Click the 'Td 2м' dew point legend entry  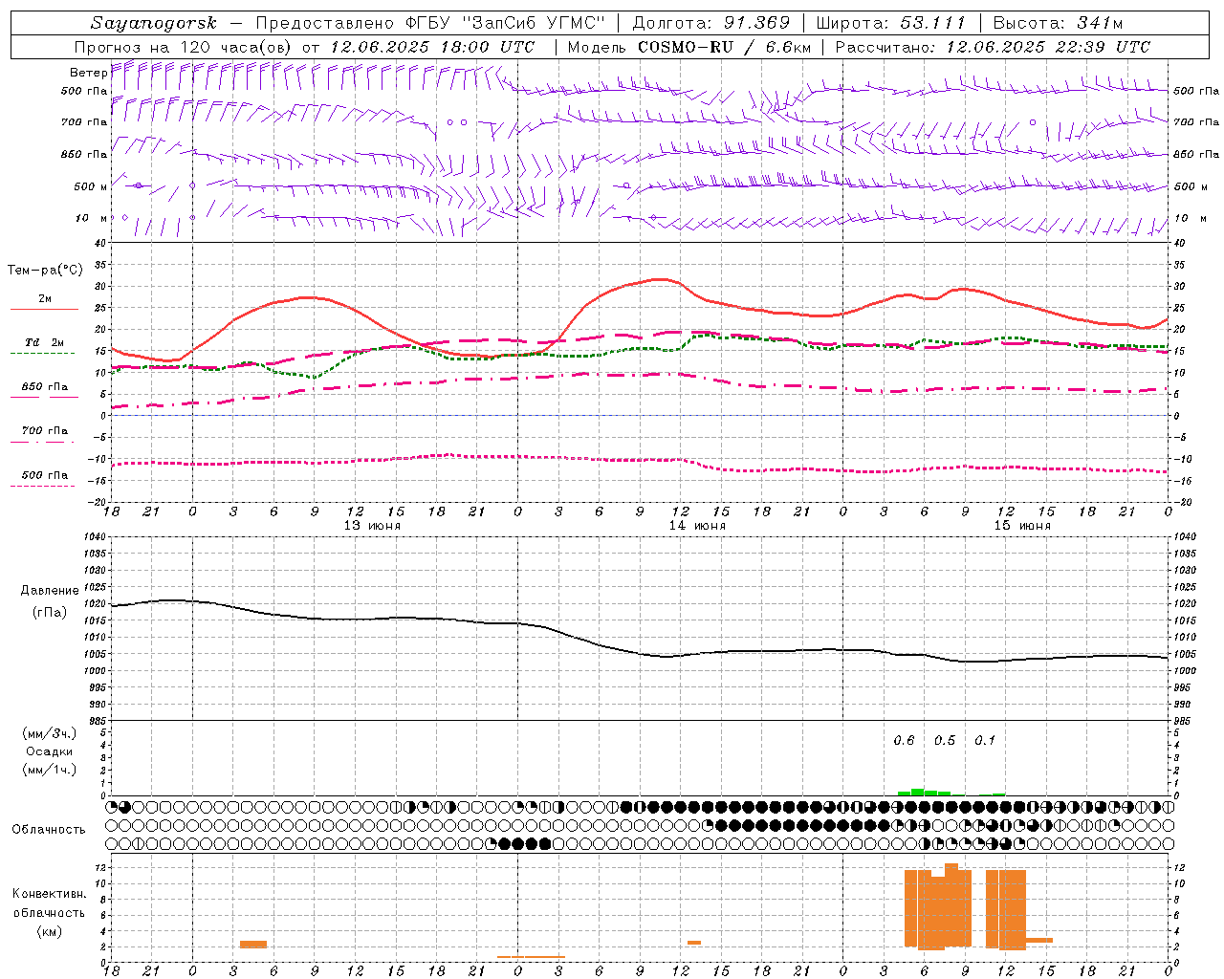(x=45, y=342)
